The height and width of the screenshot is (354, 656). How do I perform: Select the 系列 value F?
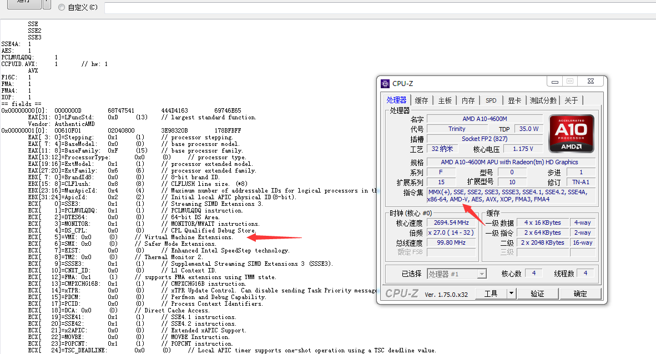[441, 173]
